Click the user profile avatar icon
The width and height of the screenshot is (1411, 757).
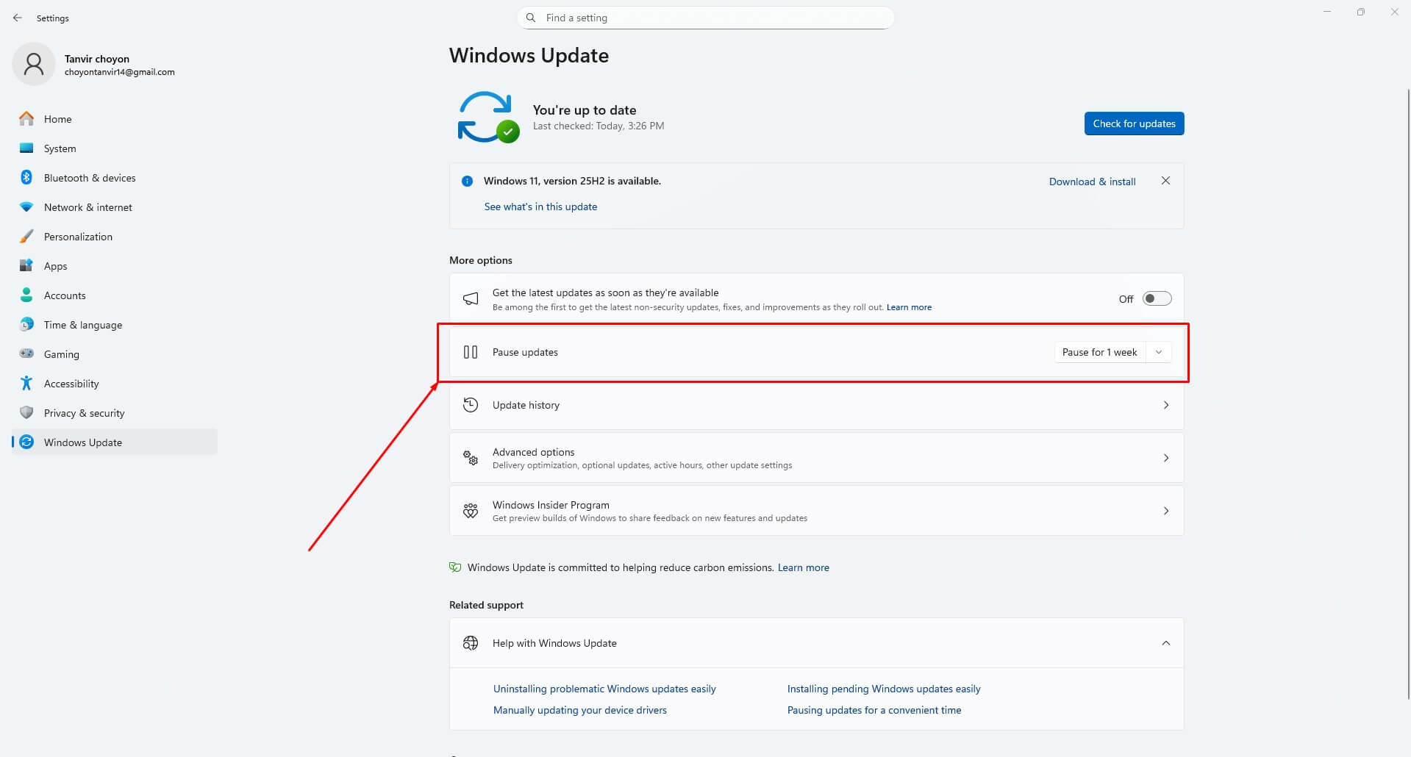(34, 65)
